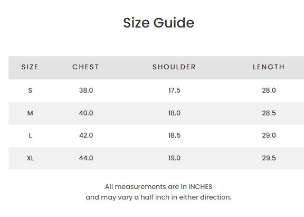Image resolution: width=304 pixels, height=217 pixels.
Task: Select the CHEST column header
Action: (x=85, y=67)
